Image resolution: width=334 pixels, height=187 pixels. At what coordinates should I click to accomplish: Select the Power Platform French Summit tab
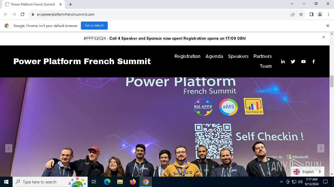point(33,4)
